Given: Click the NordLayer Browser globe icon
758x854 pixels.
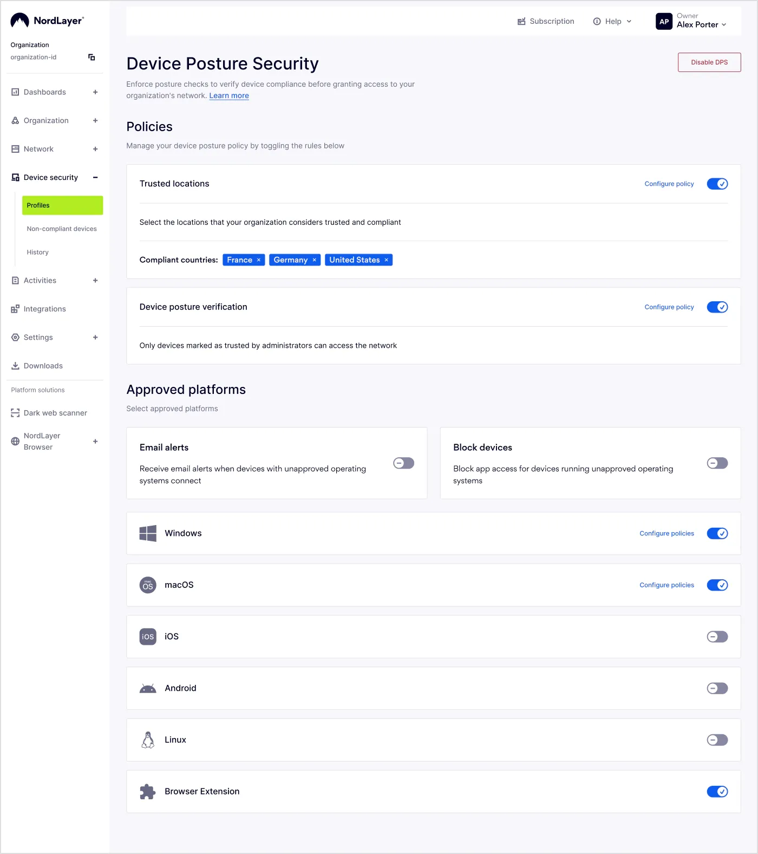Looking at the screenshot, I should (x=15, y=441).
